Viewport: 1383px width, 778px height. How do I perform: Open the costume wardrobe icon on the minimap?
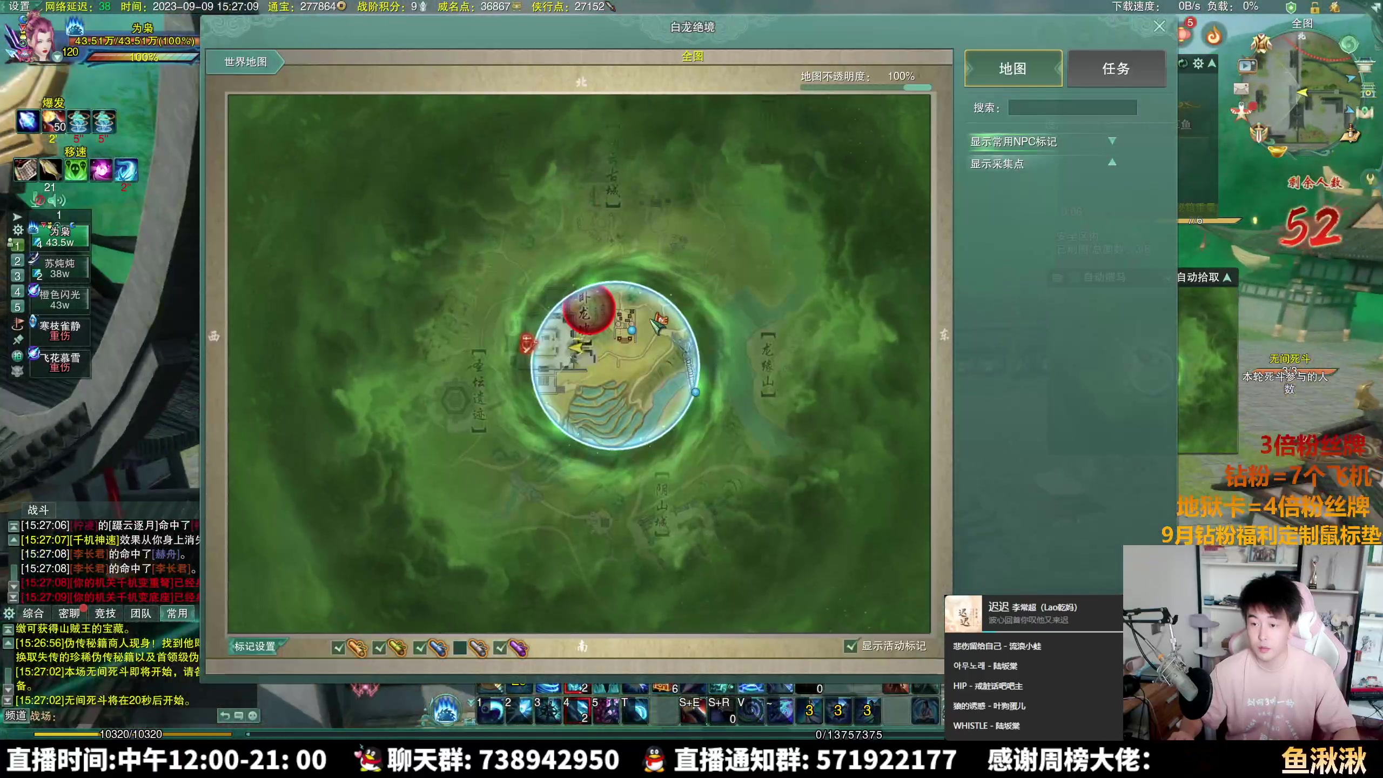pos(1261,42)
